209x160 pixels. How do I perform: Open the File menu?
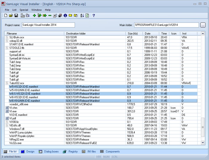coord(7,10)
